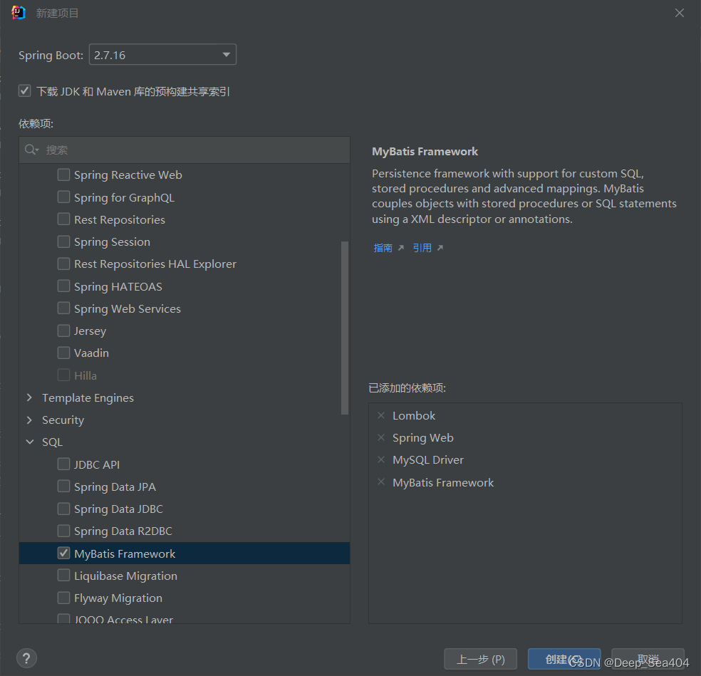Check Flyway Migration dependency
Viewport: 701px width, 676px height.
(x=63, y=598)
